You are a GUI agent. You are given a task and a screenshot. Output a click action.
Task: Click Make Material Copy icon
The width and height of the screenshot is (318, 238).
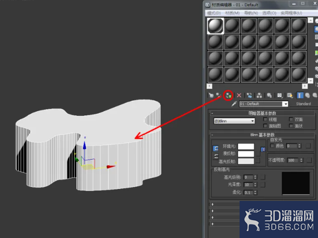coord(249,96)
